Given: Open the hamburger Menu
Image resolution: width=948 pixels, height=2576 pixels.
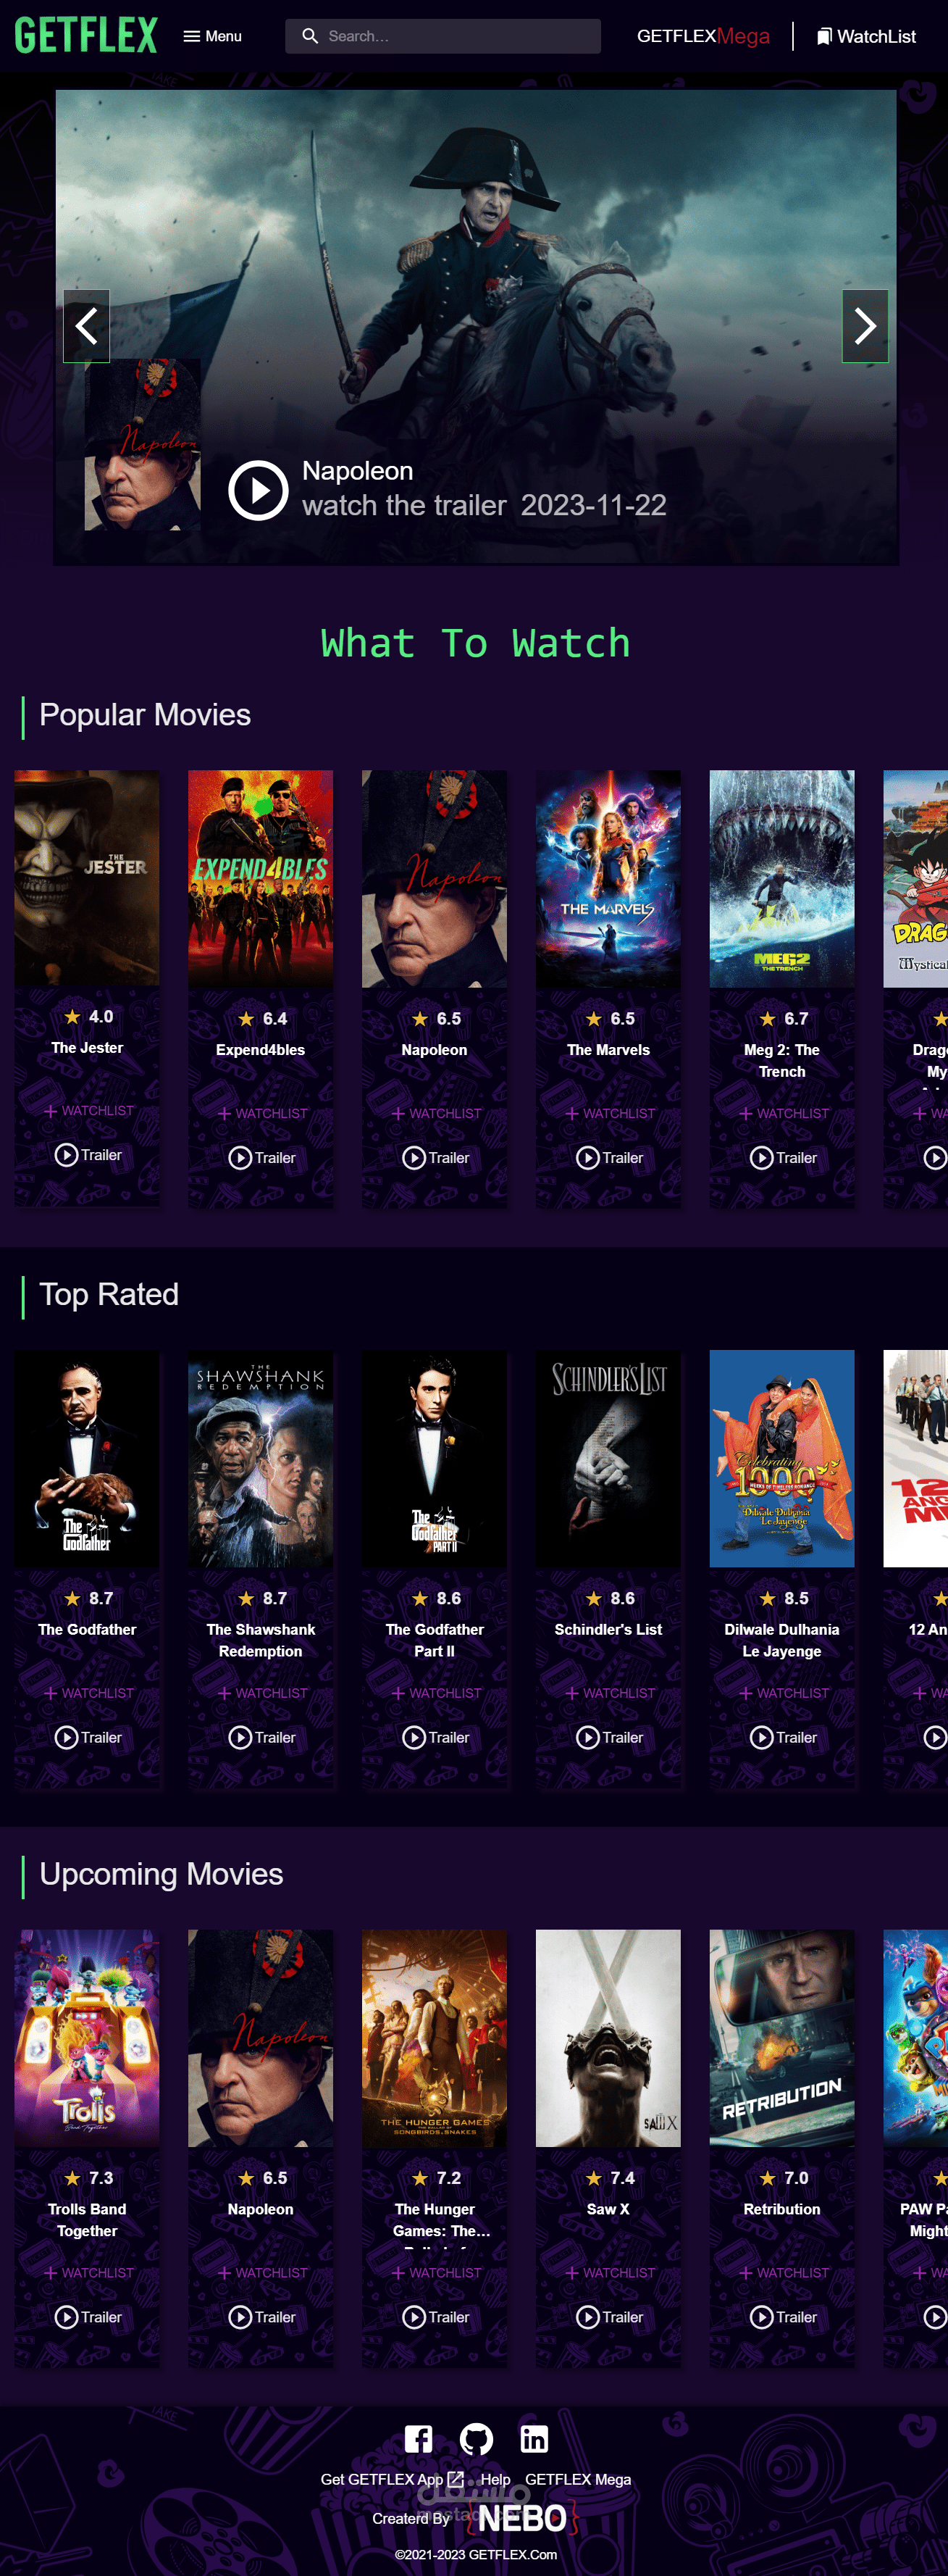Looking at the screenshot, I should point(211,36).
